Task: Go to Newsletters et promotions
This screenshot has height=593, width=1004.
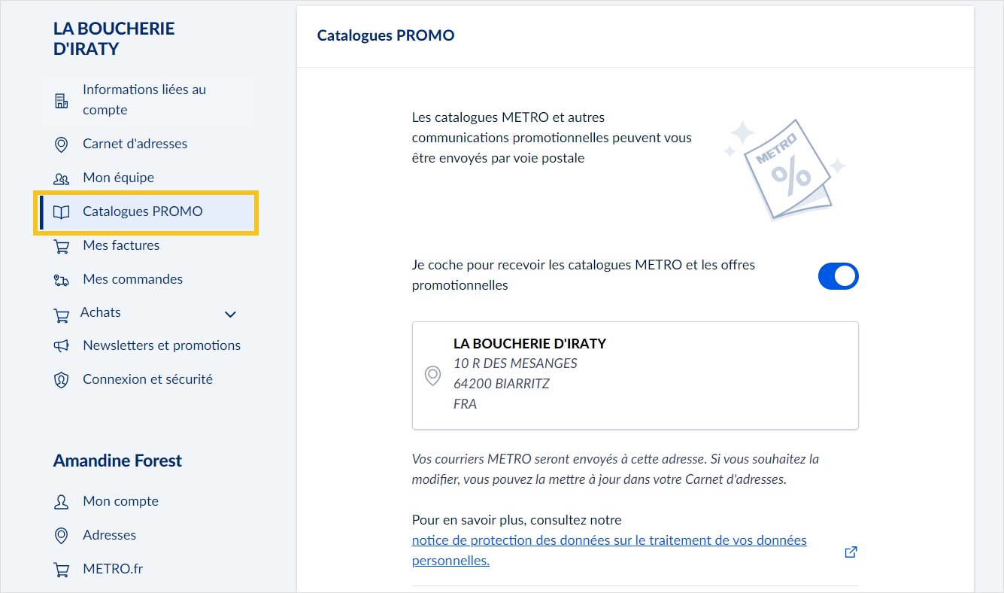Action: coord(161,345)
